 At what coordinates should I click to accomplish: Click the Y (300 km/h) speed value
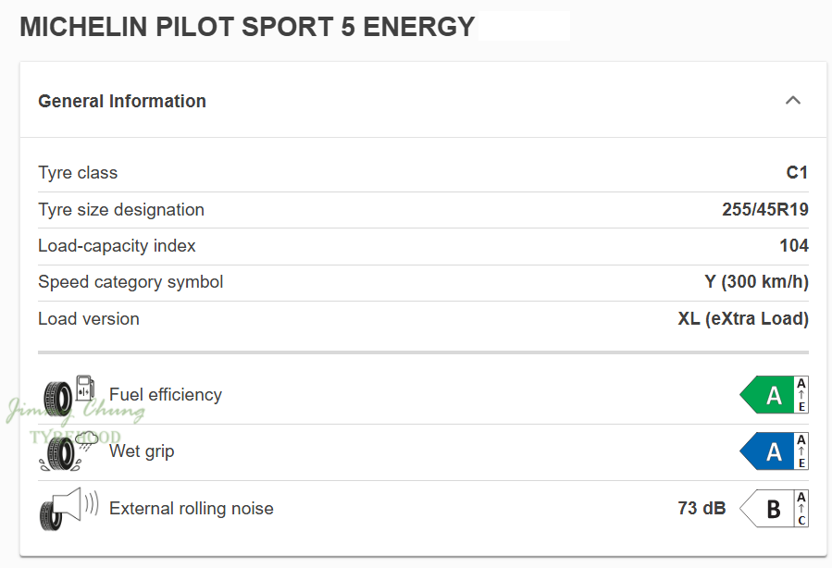pos(756,282)
